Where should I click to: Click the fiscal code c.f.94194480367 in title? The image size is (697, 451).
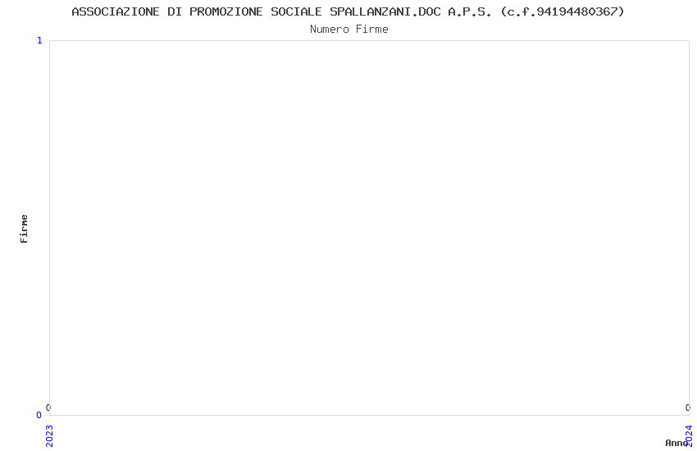click(563, 11)
